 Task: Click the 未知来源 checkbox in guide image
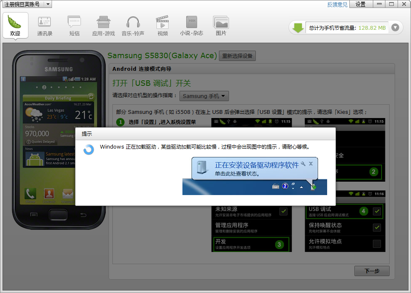(x=284, y=211)
